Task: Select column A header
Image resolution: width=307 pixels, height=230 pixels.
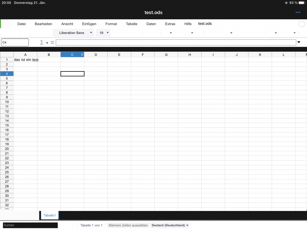Action: coord(25,55)
